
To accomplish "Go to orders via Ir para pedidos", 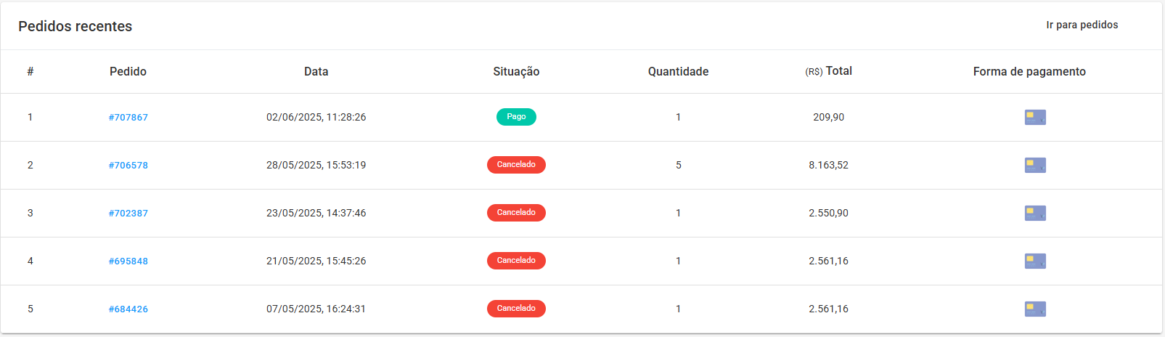I will point(1082,25).
